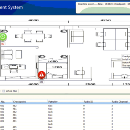Select first row with checkpoint 482 Alex

click(65, 106)
